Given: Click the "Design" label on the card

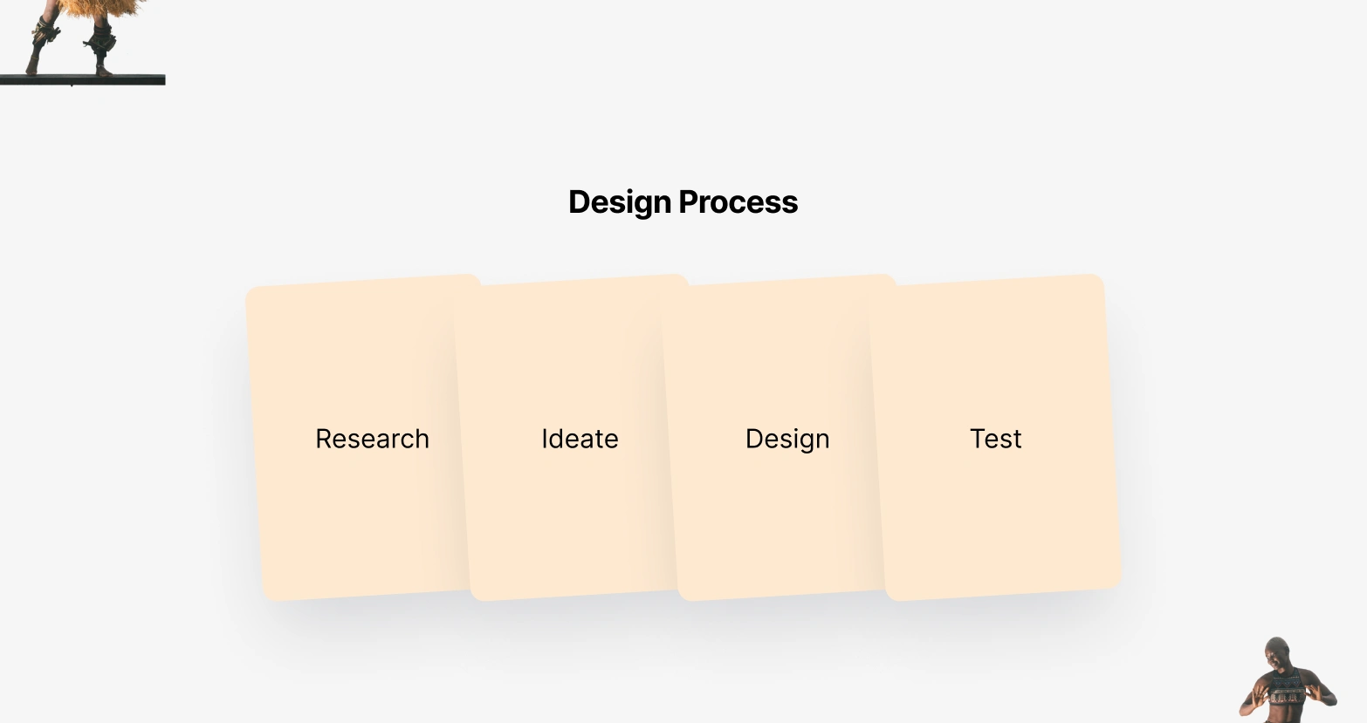Looking at the screenshot, I should coord(787,439).
